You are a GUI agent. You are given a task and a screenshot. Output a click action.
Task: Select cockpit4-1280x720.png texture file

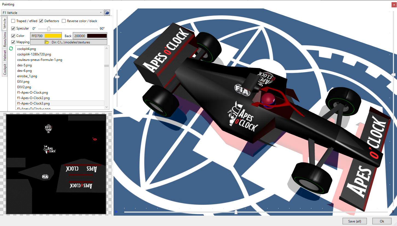pyautogui.click(x=60, y=54)
